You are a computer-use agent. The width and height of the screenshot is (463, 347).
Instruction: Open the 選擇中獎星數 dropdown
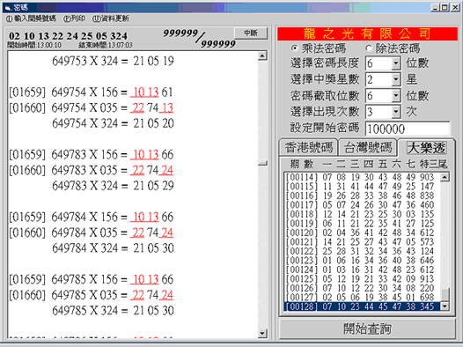click(396, 79)
